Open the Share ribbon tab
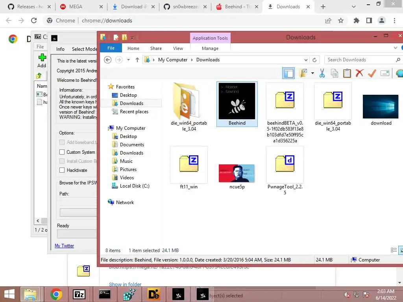This screenshot has height=302, width=403. pyautogui.click(x=156, y=48)
